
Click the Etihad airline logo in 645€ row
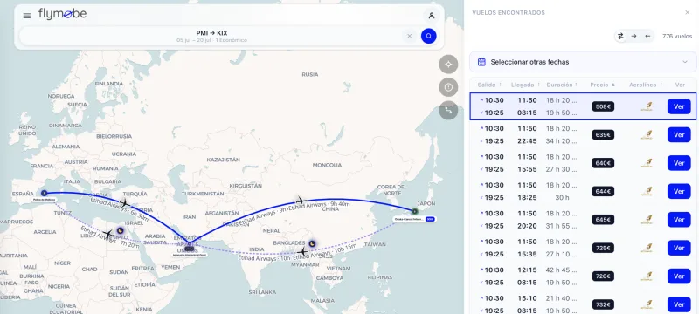coord(647,220)
